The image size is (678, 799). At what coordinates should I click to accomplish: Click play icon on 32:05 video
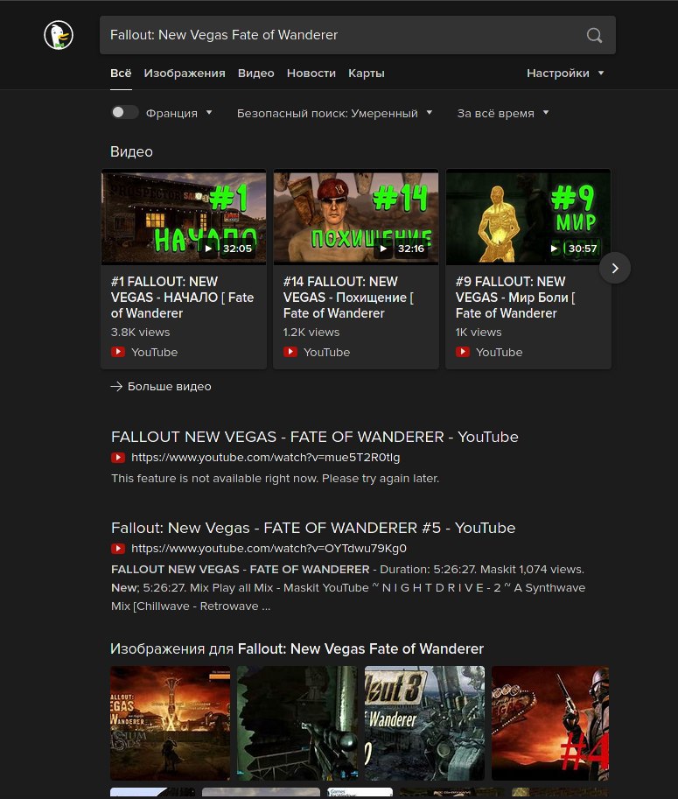point(208,249)
